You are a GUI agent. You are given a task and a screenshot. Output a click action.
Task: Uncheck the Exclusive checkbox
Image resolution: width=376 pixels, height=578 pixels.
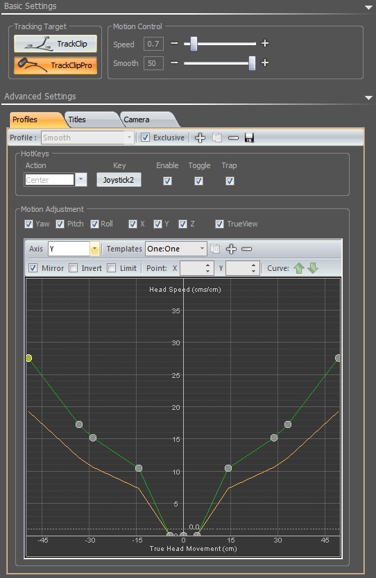click(146, 138)
